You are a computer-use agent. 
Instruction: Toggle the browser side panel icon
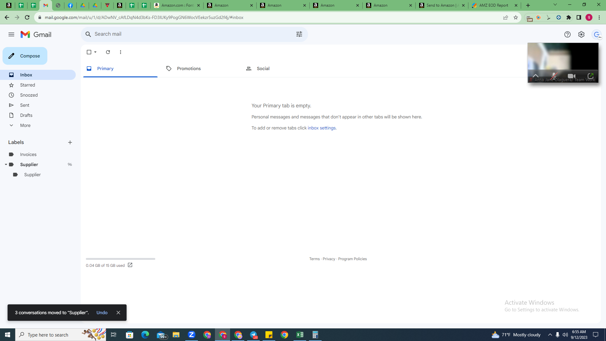click(579, 17)
